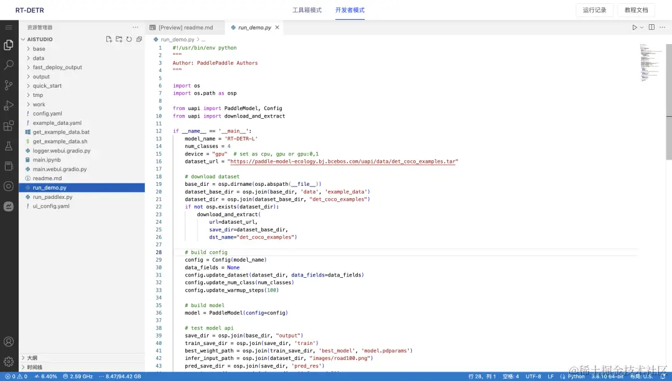Click errors and warnings count in status bar

(16, 376)
